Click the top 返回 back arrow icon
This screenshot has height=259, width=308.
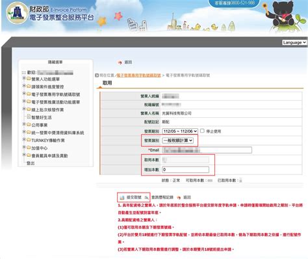click(x=120, y=62)
